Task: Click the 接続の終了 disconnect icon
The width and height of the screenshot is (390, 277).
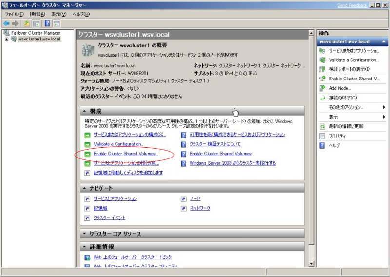Action: pos(322,98)
